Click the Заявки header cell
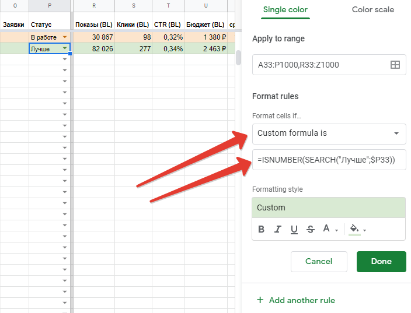 (x=15, y=22)
